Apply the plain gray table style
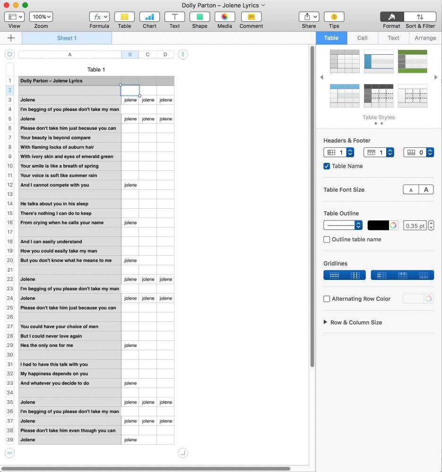 tap(345, 61)
